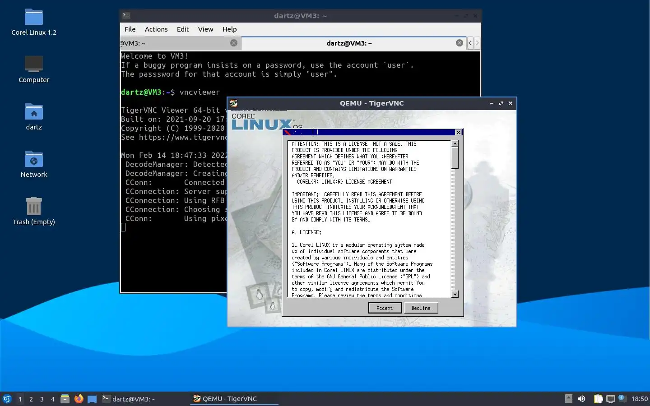Click the terminal cursor block on the last line
This screenshot has height=406, width=650.
123,227
